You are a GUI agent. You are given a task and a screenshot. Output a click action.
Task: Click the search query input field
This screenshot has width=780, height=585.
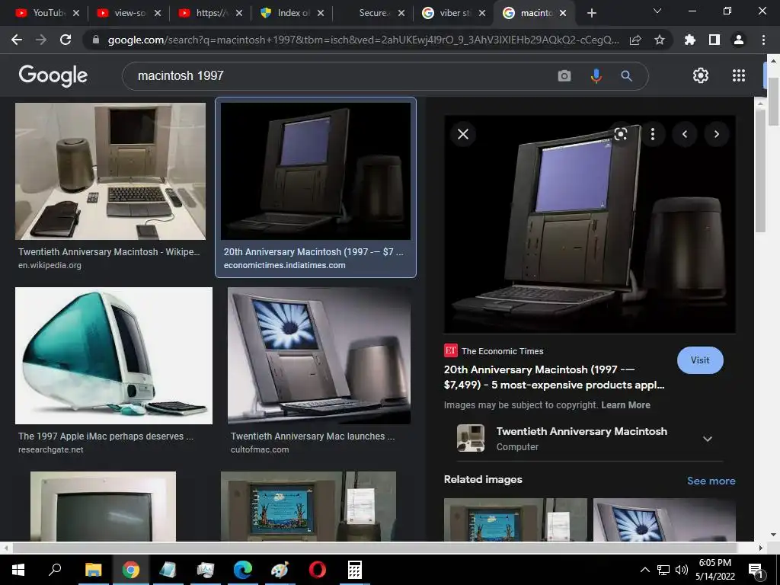point(344,75)
